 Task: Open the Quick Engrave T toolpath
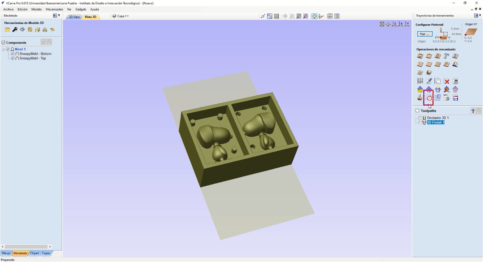(446, 56)
